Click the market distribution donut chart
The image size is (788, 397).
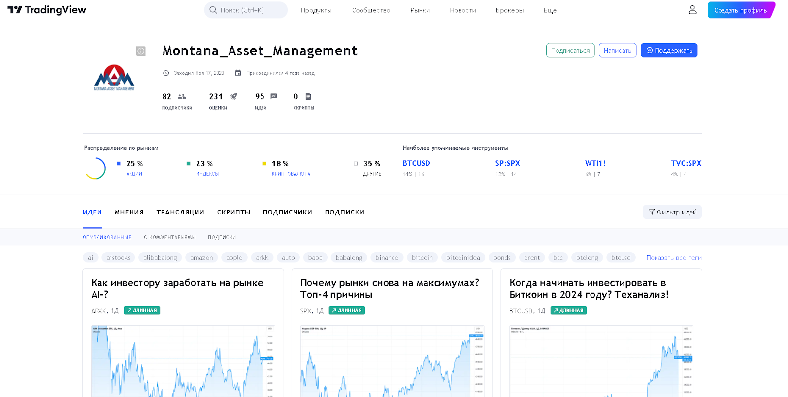tap(95, 168)
